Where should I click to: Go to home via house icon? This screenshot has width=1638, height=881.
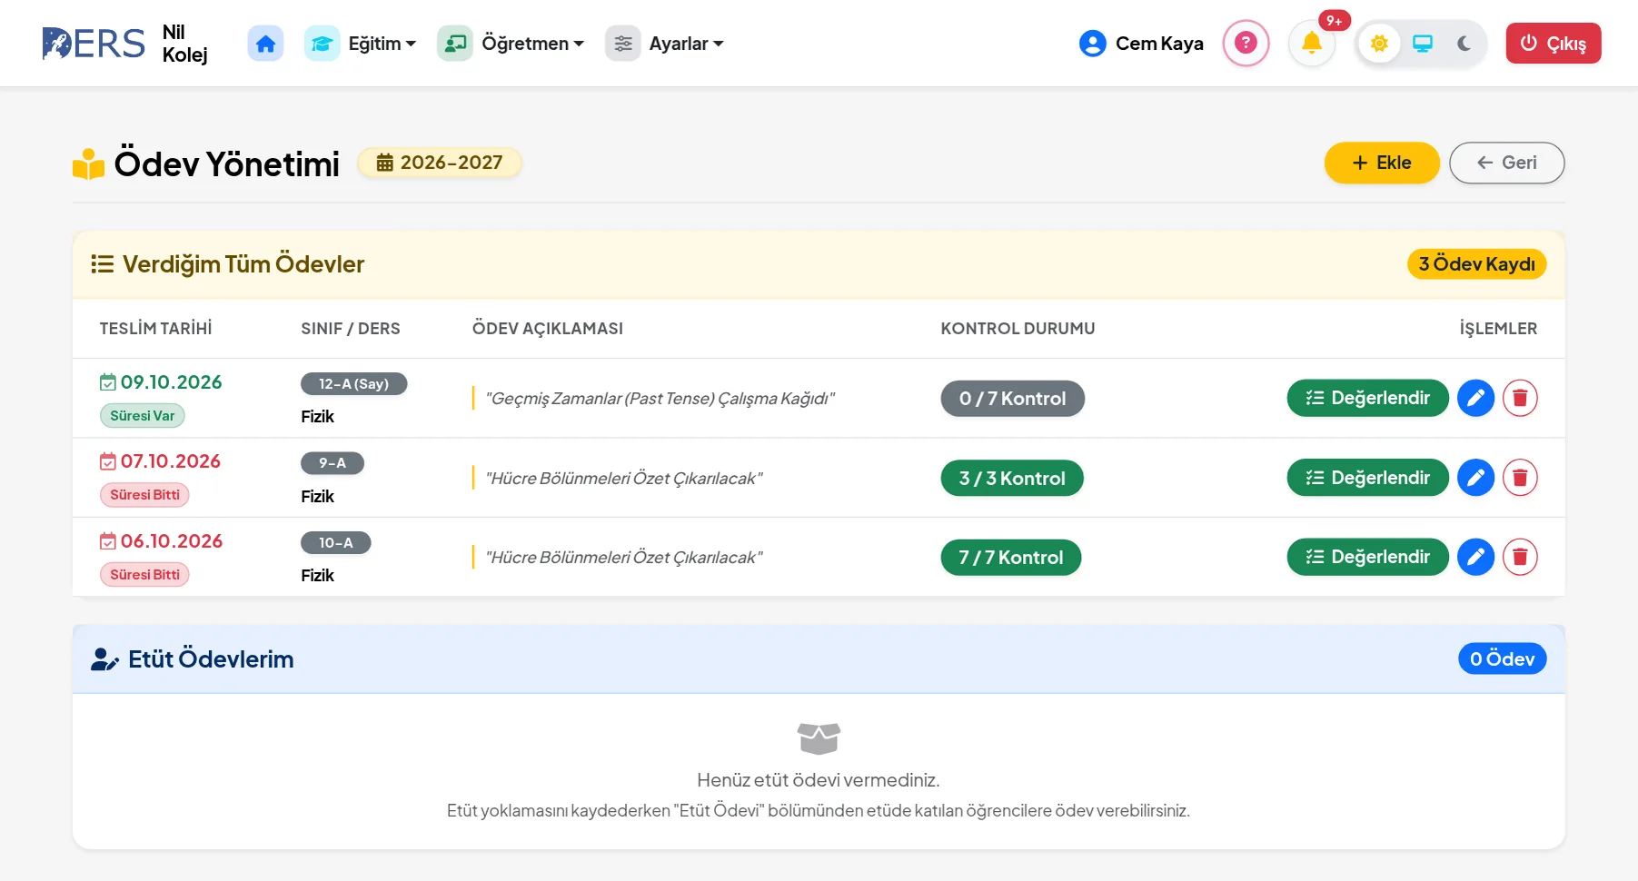tap(265, 44)
